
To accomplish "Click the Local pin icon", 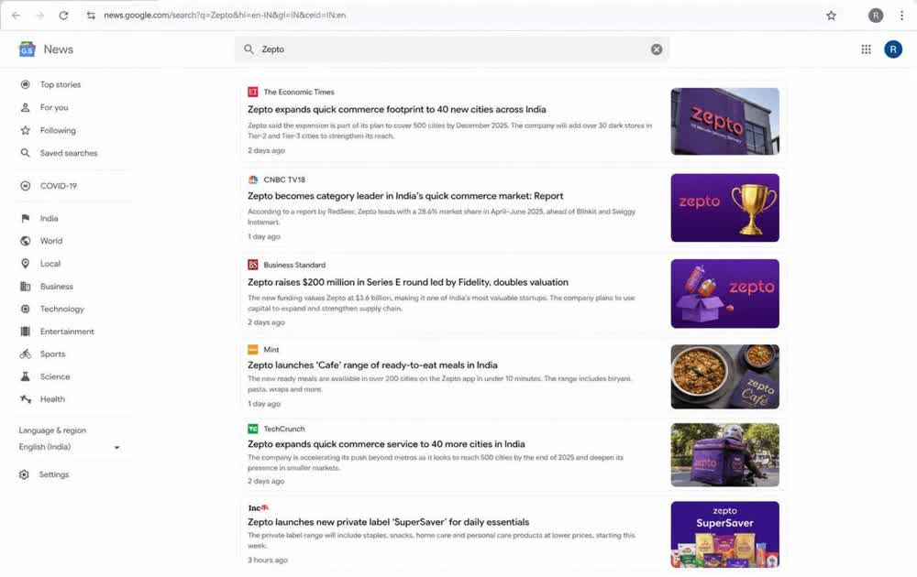I will [25, 264].
